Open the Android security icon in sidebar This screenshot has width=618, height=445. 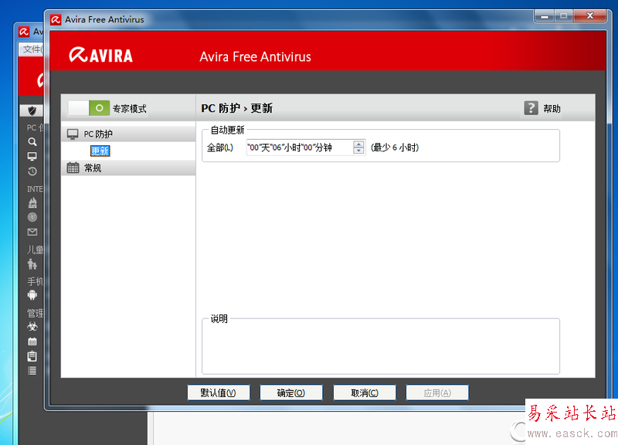[x=32, y=295]
